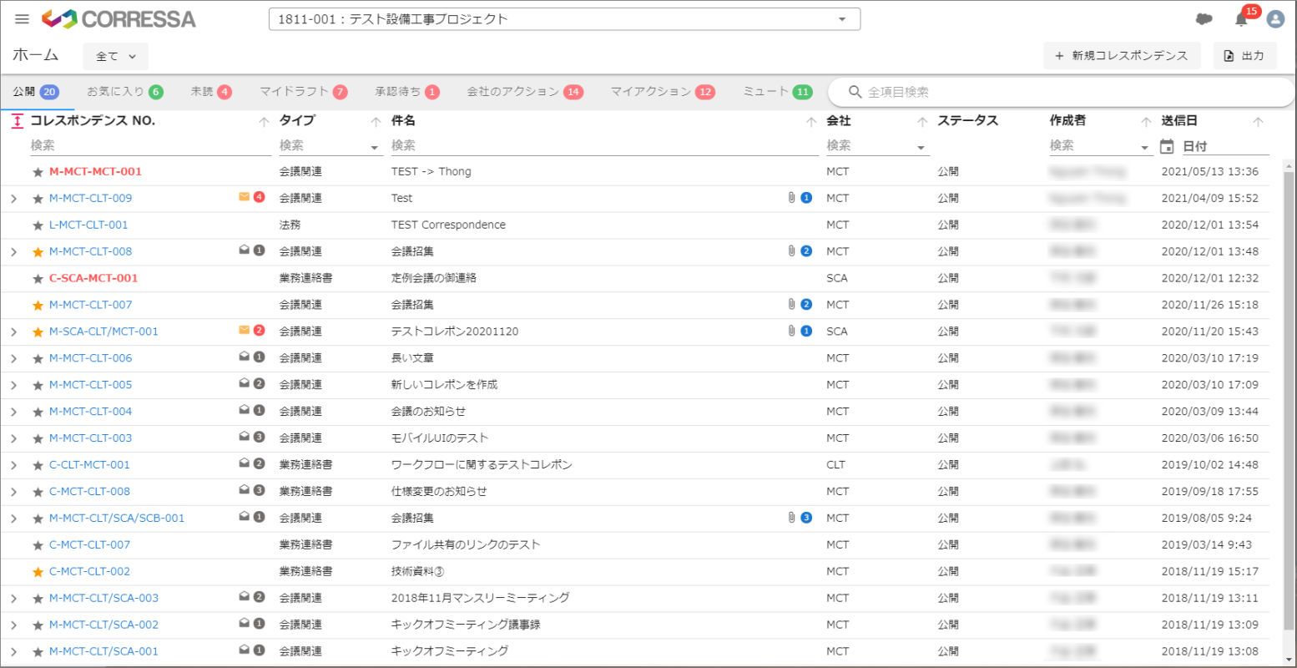The width and height of the screenshot is (1297, 668).
Task: Favorite the L-MCT-CLT-001 correspondence star
Action: [x=38, y=225]
